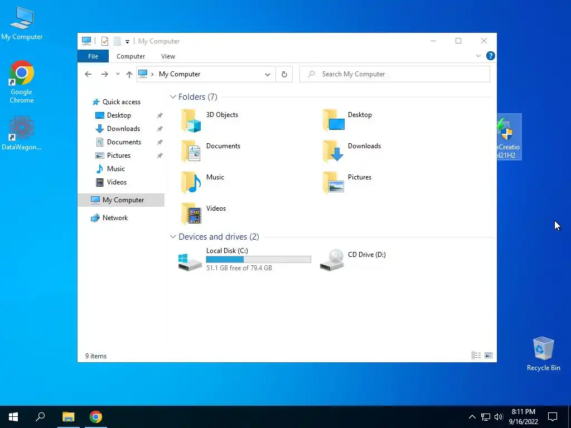Open the address bar history dropdown
This screenshot has width=571, height=428.
point(268,74)
